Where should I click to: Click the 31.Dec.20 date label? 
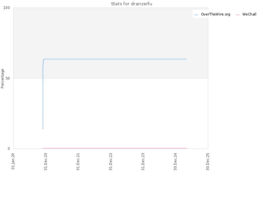(x=46, y=162)
